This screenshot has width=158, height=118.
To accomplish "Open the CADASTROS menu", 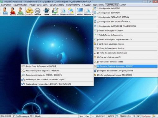I will (6, 5).
